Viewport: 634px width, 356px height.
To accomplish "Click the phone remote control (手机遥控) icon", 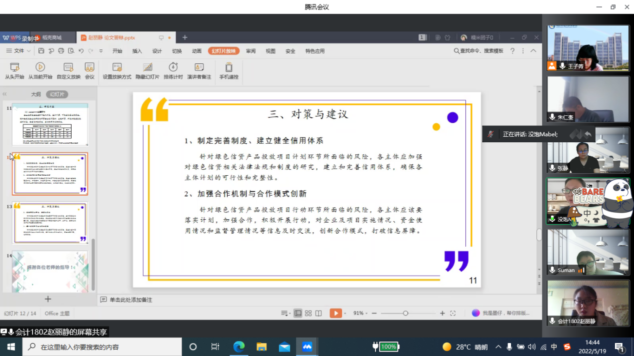I will click(x=228, y=70).
